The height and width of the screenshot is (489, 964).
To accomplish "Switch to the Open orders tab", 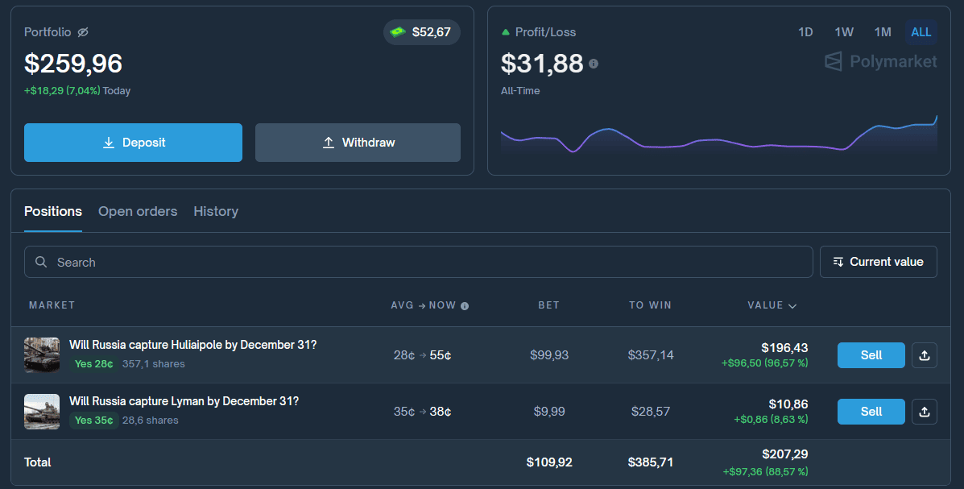I will (138, 211).
